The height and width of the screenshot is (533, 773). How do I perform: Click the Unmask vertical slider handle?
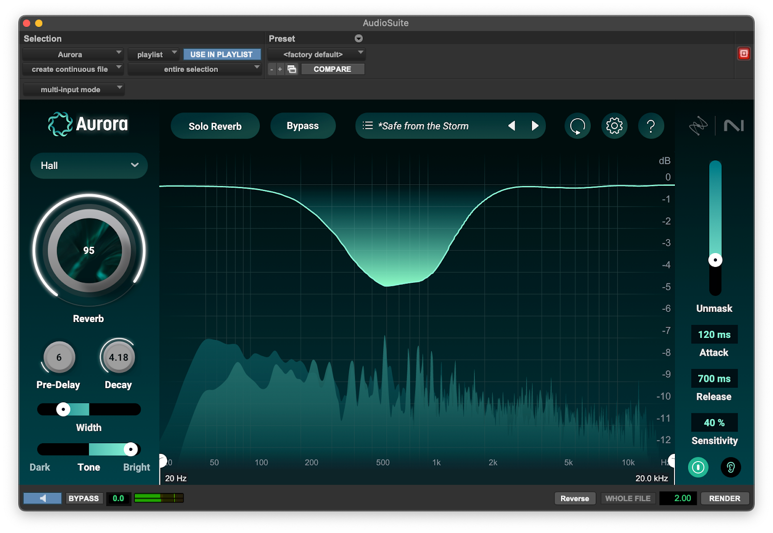click(x=715, y=260)
